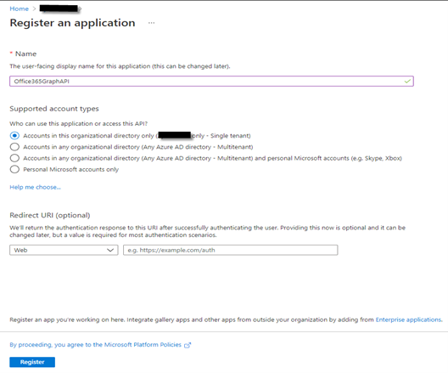
Task: Click the breadcrumb separator chevron after Home
Action: [x=34, y=8]
